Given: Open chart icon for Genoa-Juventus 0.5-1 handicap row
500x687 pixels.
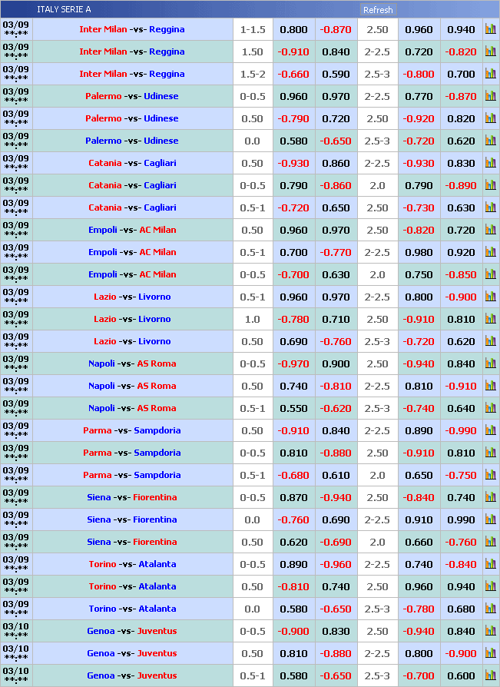Looking at the screenshot, I should point(490,675).
